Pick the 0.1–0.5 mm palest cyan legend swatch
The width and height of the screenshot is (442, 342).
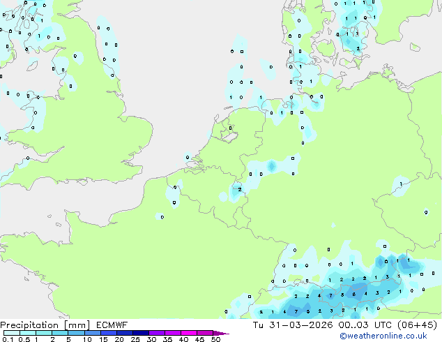click(12, 333)
